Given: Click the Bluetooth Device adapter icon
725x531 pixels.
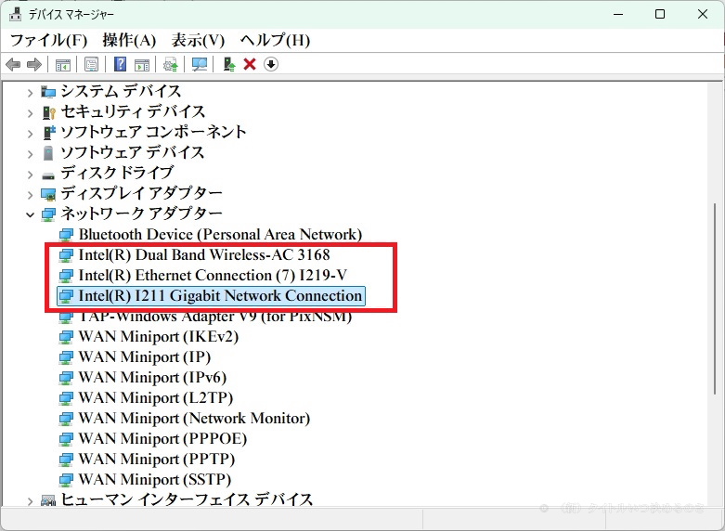Looking at the screenshot, I should click(66, 235).
